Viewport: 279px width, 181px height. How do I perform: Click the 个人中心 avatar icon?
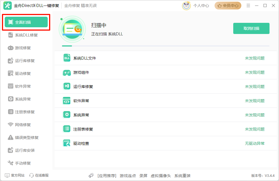coord(186,5)
